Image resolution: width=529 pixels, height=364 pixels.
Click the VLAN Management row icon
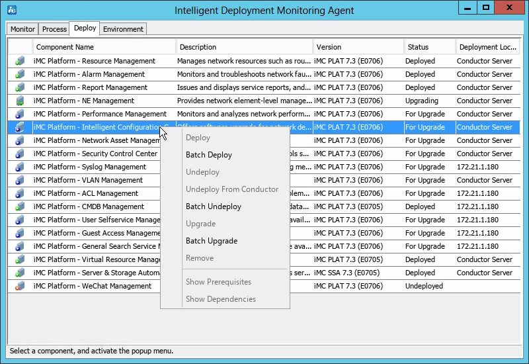tap(20, 180)
